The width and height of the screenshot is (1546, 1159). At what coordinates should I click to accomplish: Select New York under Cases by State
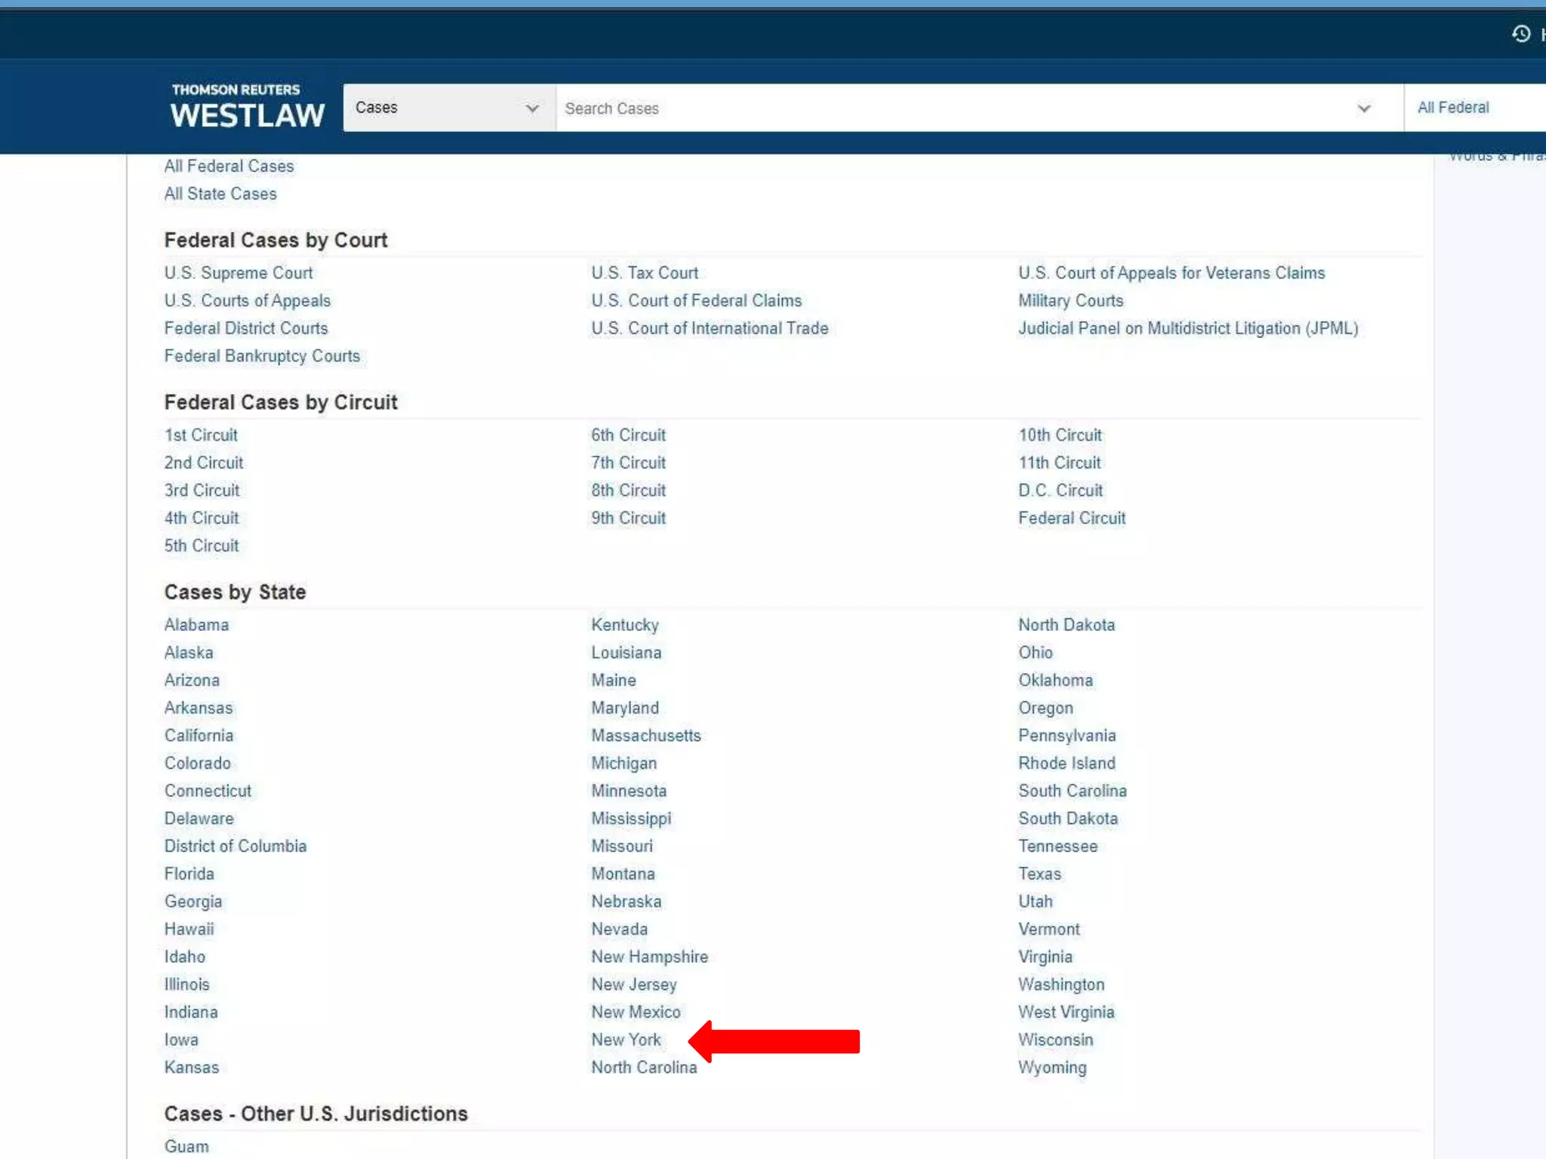coord(626,1040)
